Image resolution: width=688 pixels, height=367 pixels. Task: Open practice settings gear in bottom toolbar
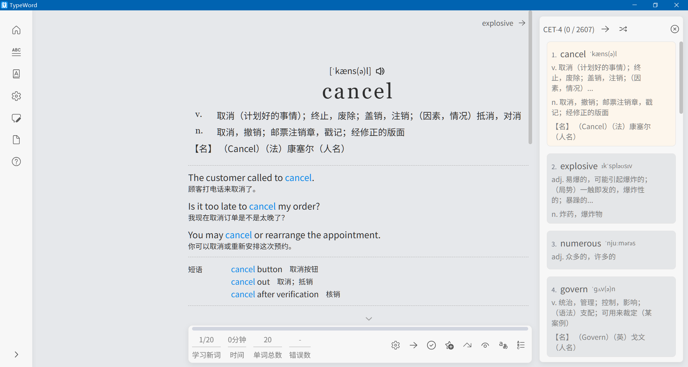396,345
